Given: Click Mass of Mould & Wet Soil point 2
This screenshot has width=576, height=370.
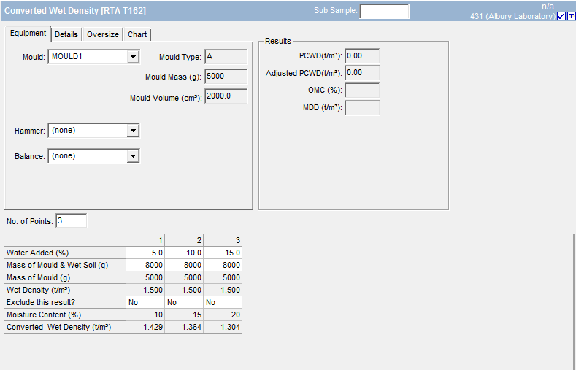Looking at the screenshot, I should pyautogui.click(x=184, y=265).
